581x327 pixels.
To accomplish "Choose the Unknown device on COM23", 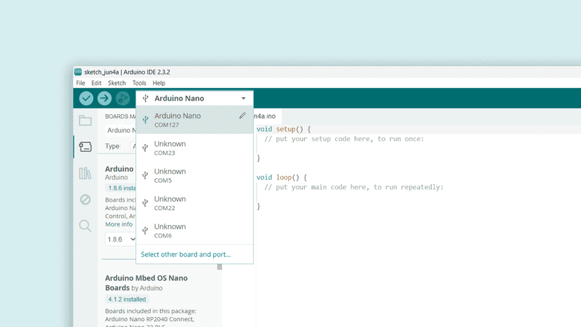I will (186, 148).
